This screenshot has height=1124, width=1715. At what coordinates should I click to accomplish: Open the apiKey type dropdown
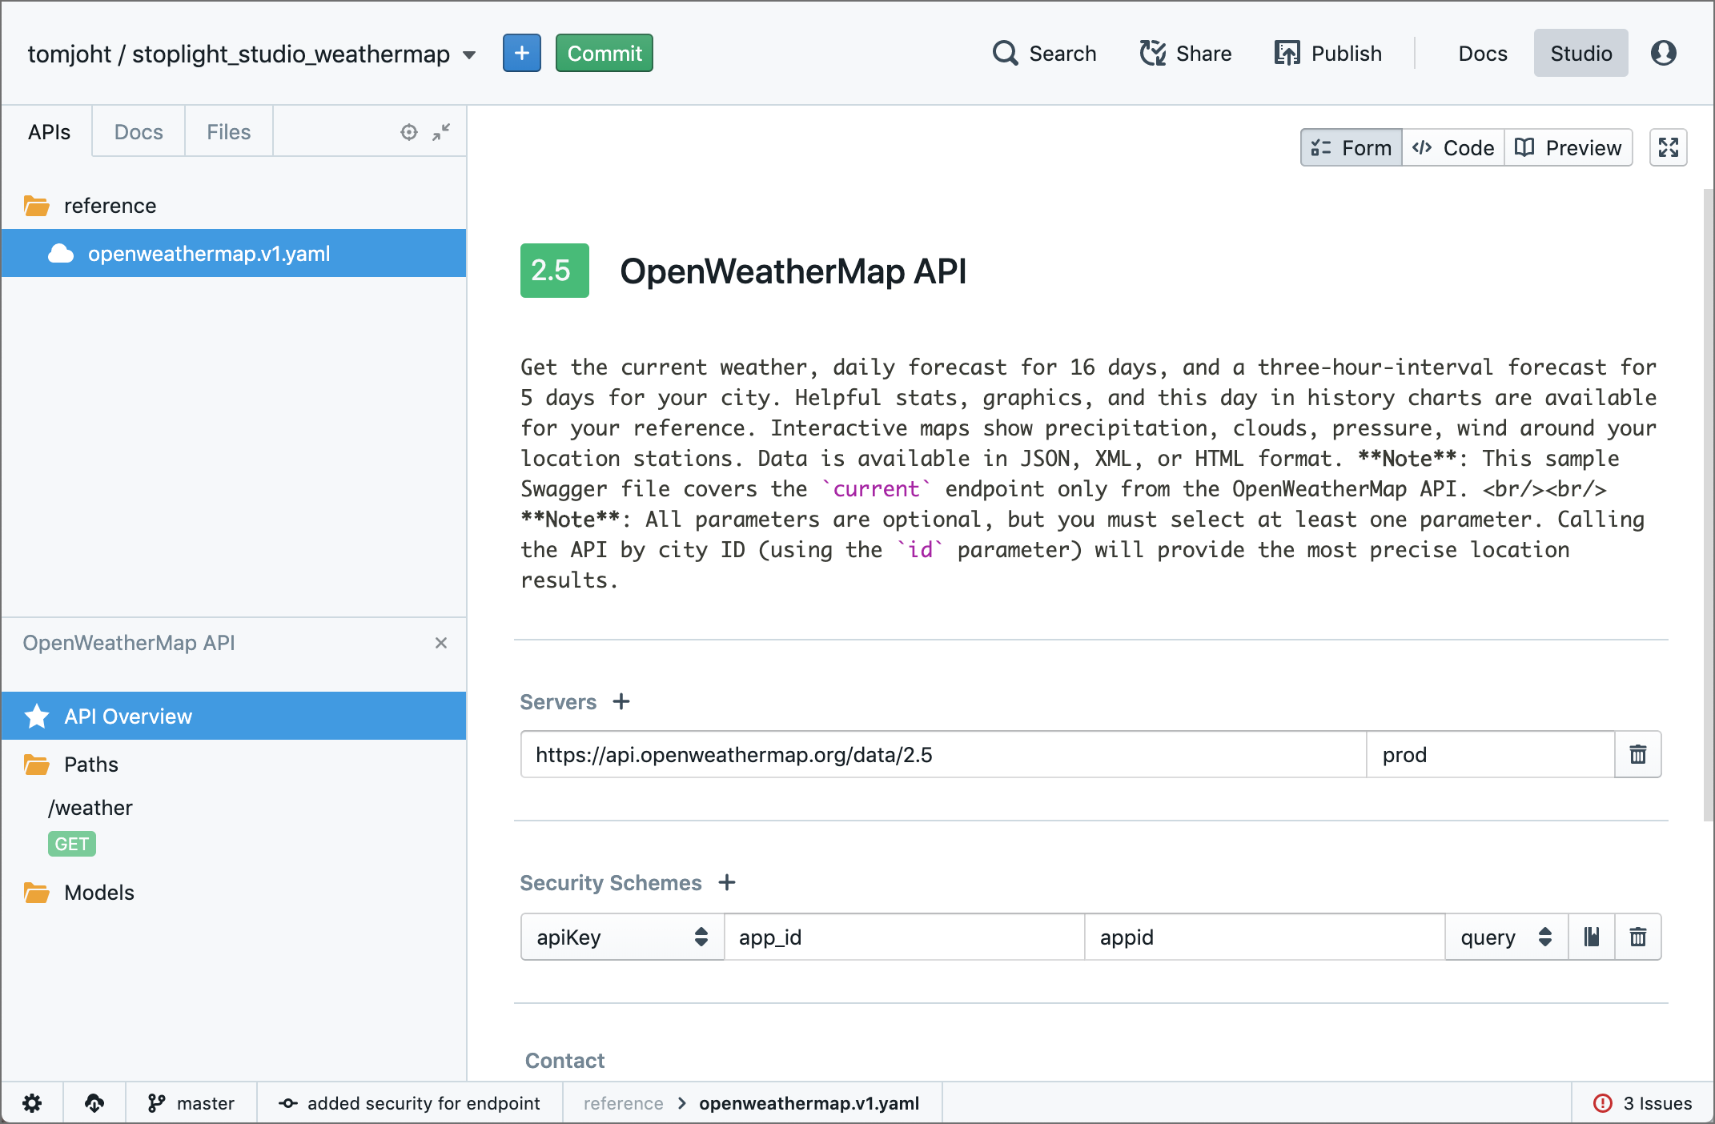623,937
